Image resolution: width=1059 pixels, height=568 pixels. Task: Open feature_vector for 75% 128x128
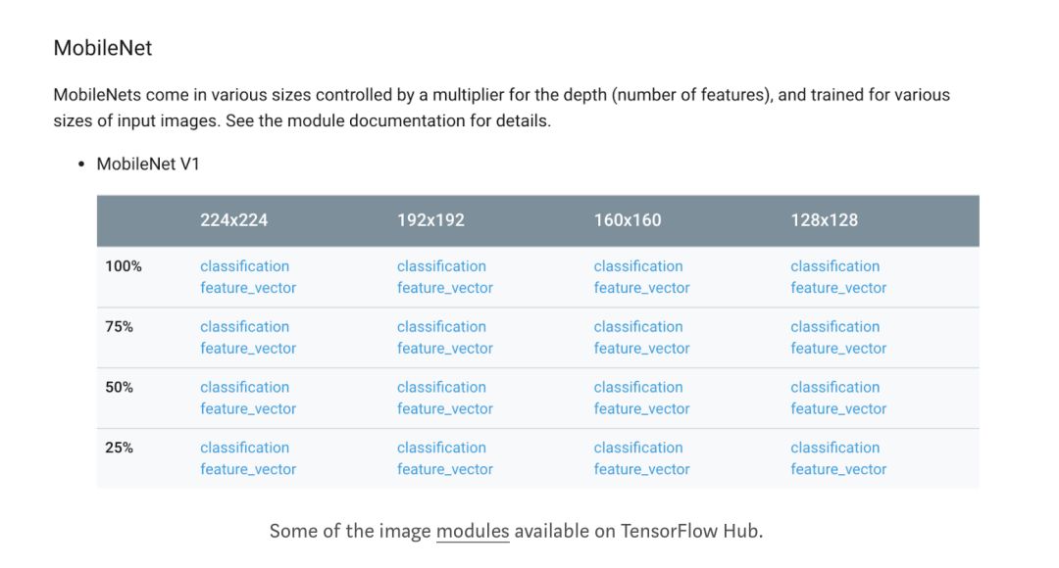[x=838, y=349]
